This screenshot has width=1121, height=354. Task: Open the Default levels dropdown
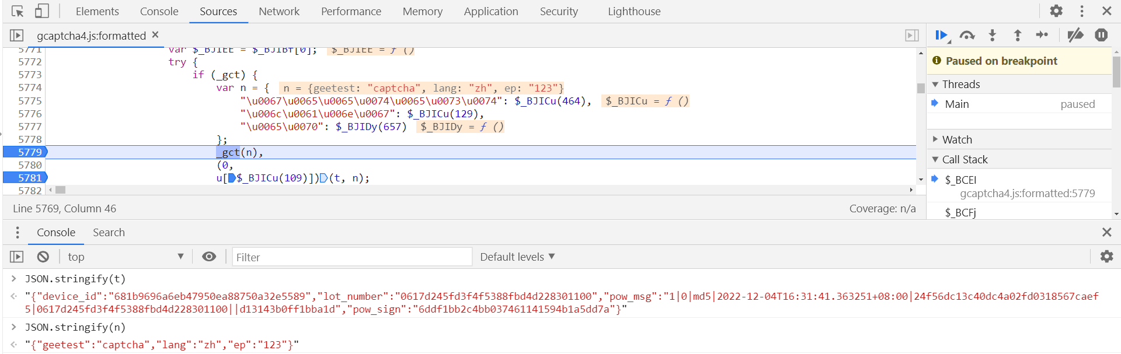pyautogui.click(x=517, y=257)
